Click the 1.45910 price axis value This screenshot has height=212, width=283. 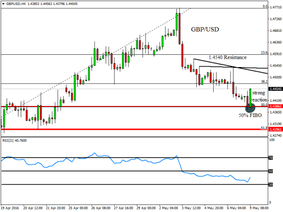click(x=275, y=54)
